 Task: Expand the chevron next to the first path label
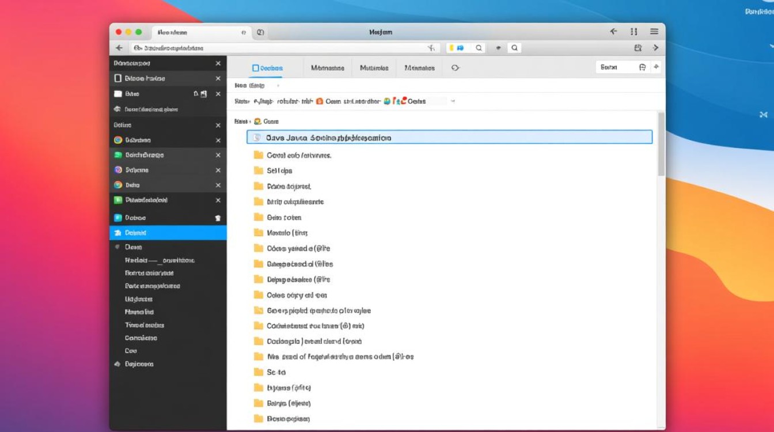pyautogui.click(x=278, y=86)
